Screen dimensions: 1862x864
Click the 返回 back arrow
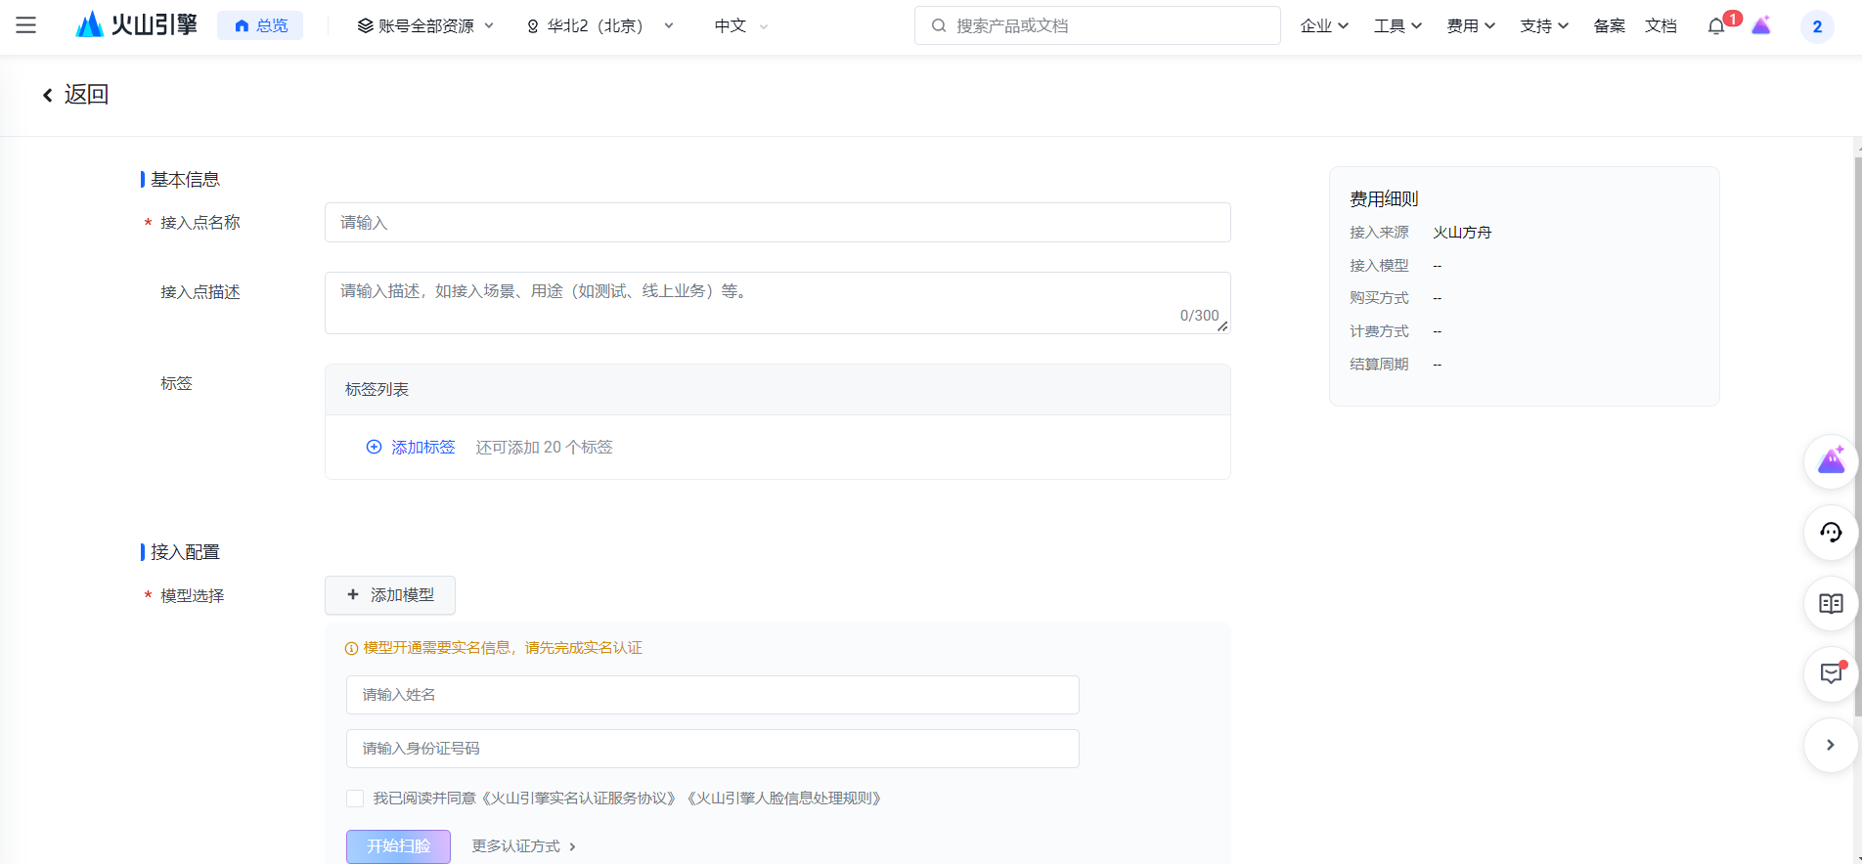click(47, 95)
